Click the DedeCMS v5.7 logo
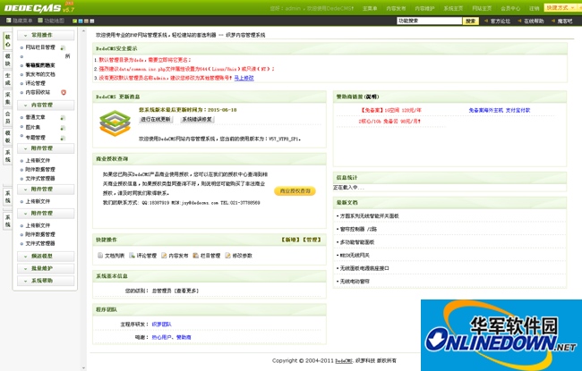 pos(39,7)
